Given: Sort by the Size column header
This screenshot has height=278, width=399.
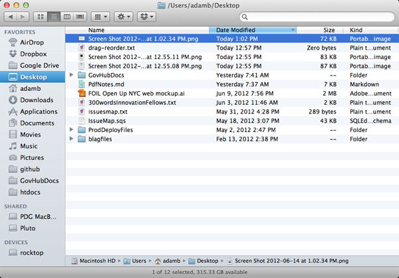Looking at the screenshot, I should (320, 30).
